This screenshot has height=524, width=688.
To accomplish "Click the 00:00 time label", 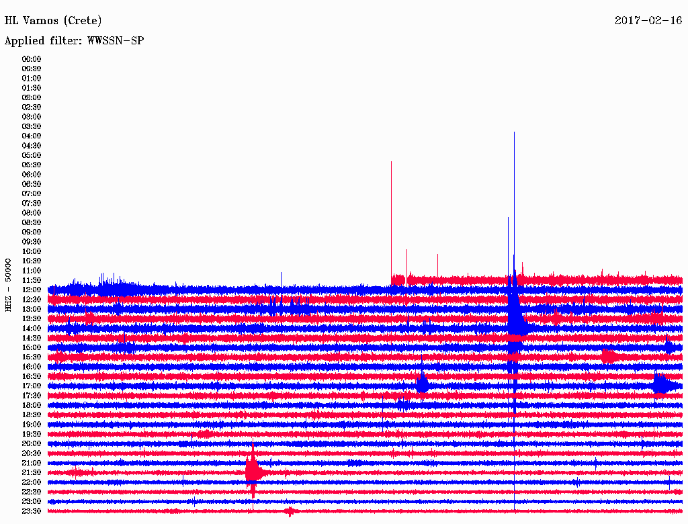I will (x=32, y=59).
